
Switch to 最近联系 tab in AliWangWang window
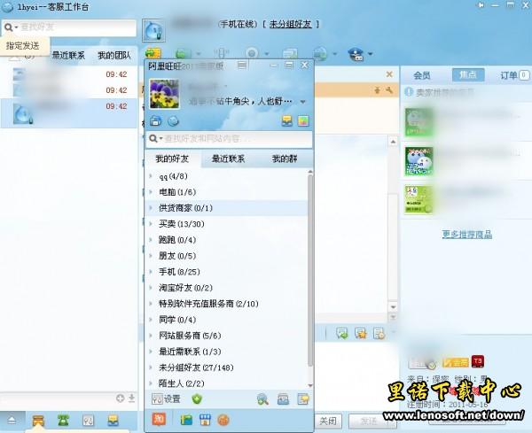point(228,159)
